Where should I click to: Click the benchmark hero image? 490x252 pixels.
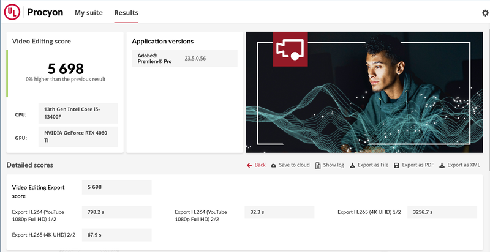tap(364, 92)
